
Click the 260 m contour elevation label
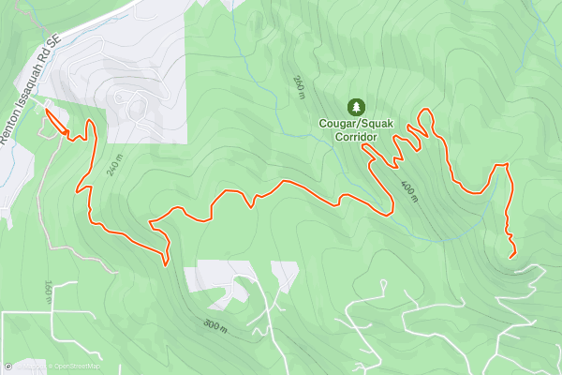pyautogui.click(x=300, y=87)
